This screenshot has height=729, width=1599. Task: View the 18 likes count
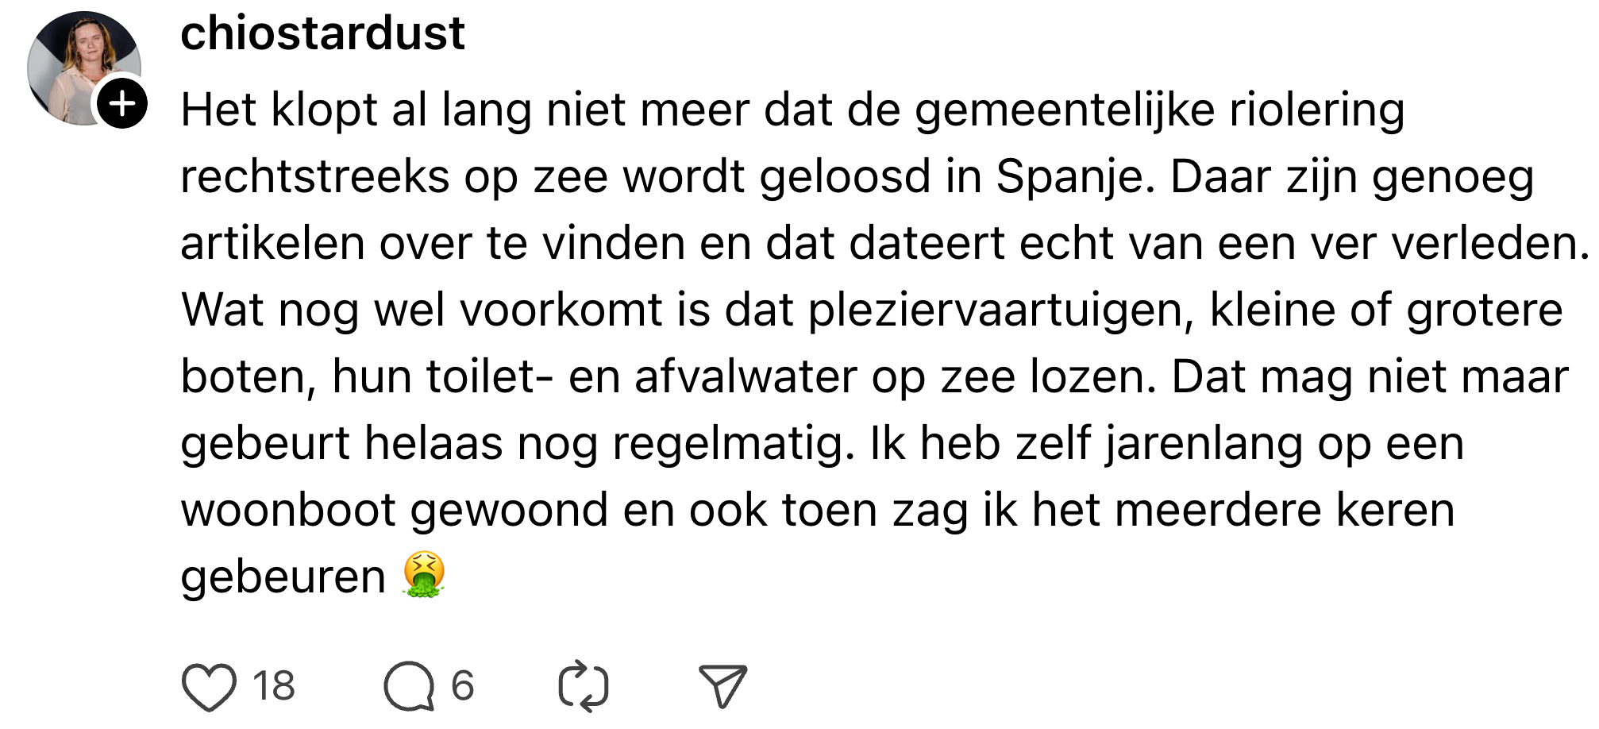(274, 686)
